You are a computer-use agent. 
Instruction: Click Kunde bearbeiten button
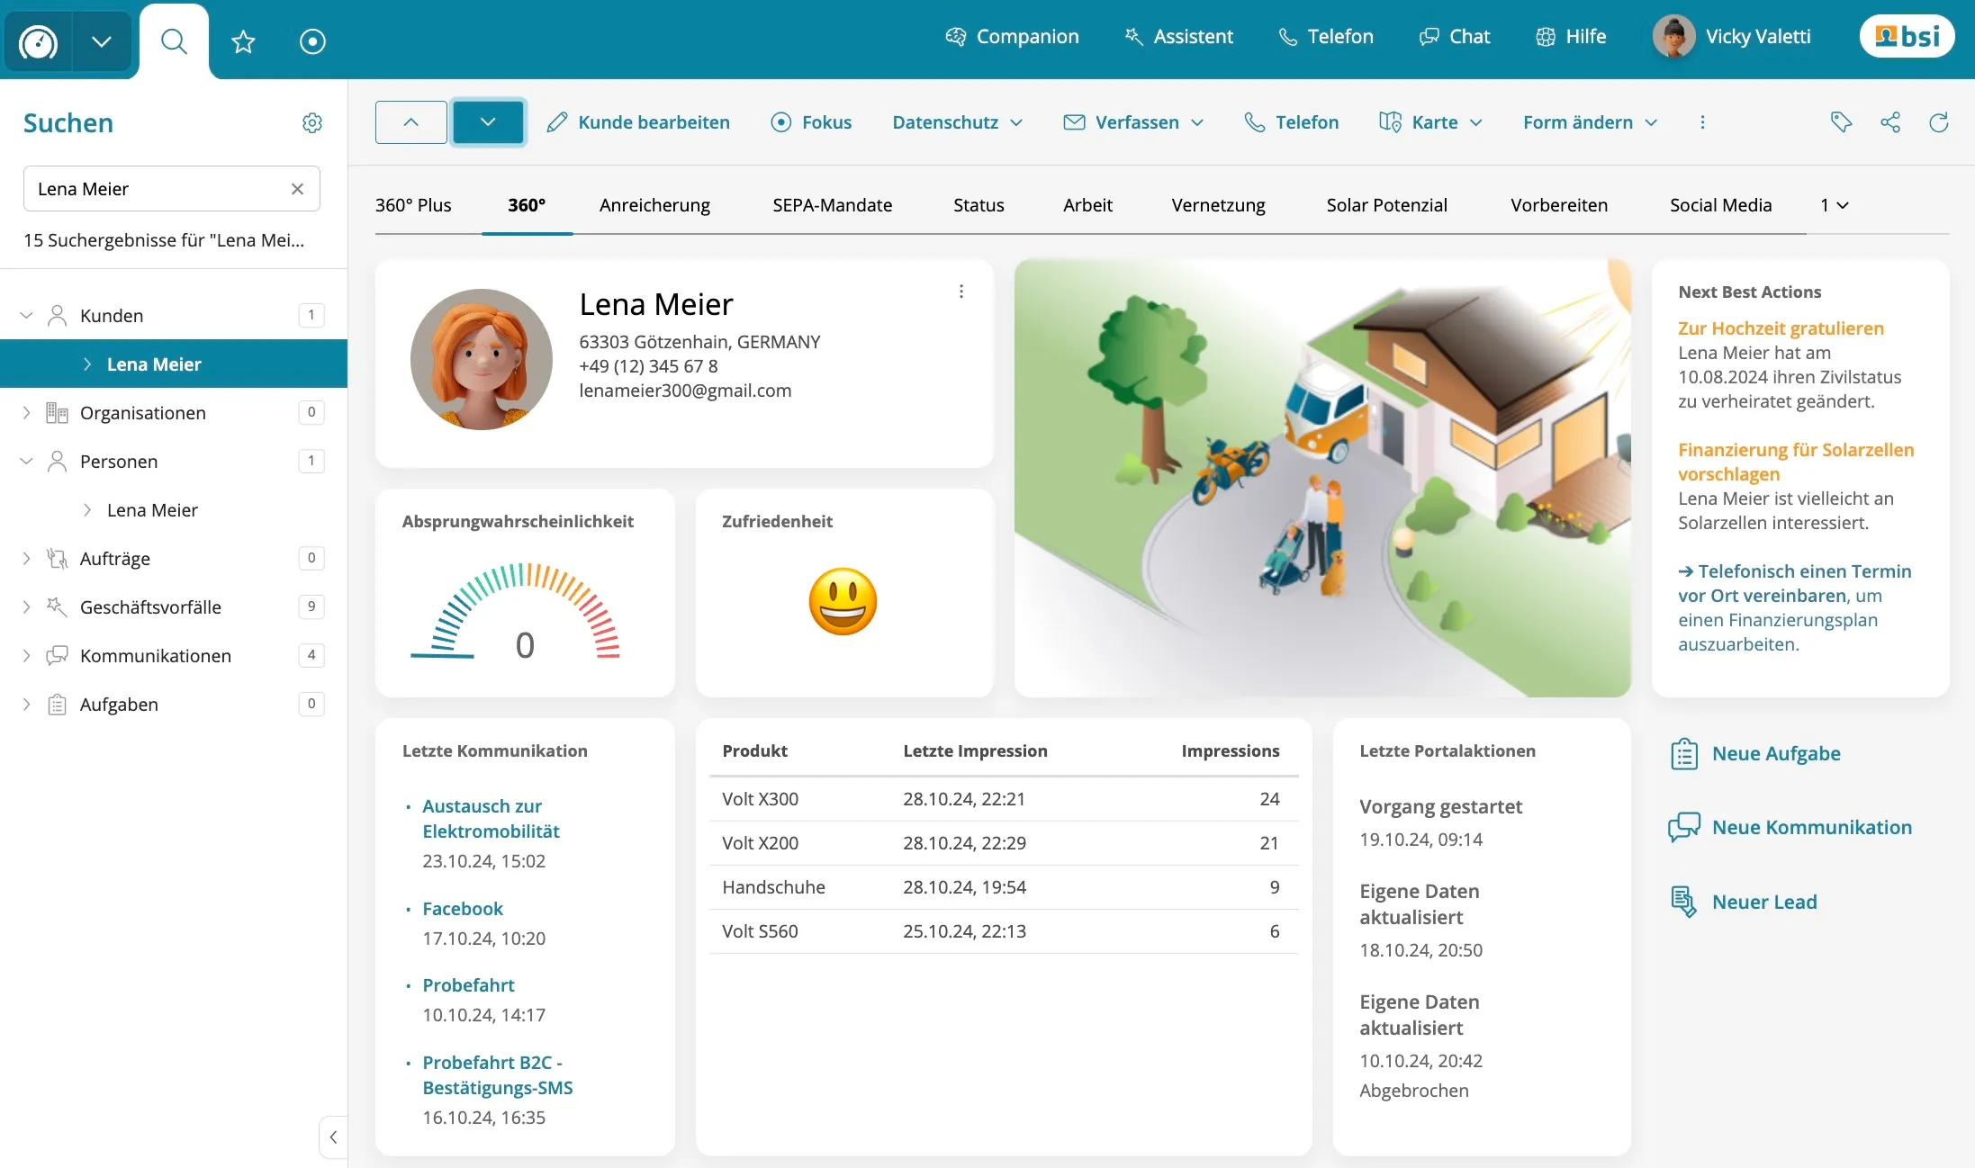(638, 122)
